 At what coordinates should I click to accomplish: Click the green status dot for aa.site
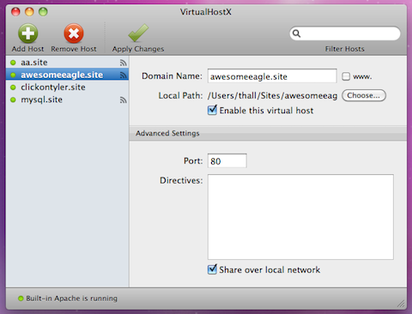coord(13,63)
